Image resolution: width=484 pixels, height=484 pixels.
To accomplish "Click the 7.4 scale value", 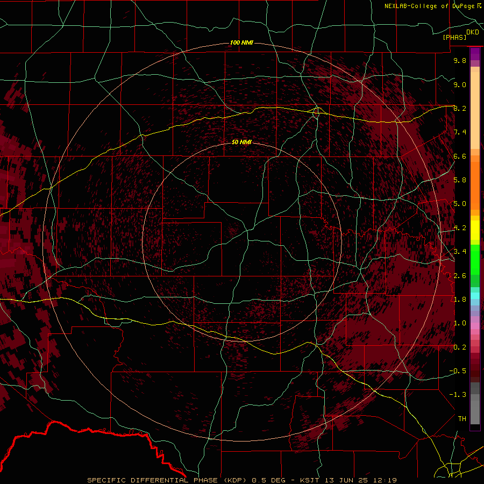I will [x=460, y=132].
